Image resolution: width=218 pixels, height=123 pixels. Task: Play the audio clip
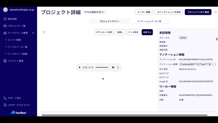tap(80, 67)
